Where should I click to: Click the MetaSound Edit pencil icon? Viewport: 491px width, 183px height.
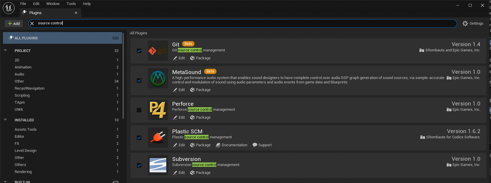pyautogui.click(x=175, y=90)
